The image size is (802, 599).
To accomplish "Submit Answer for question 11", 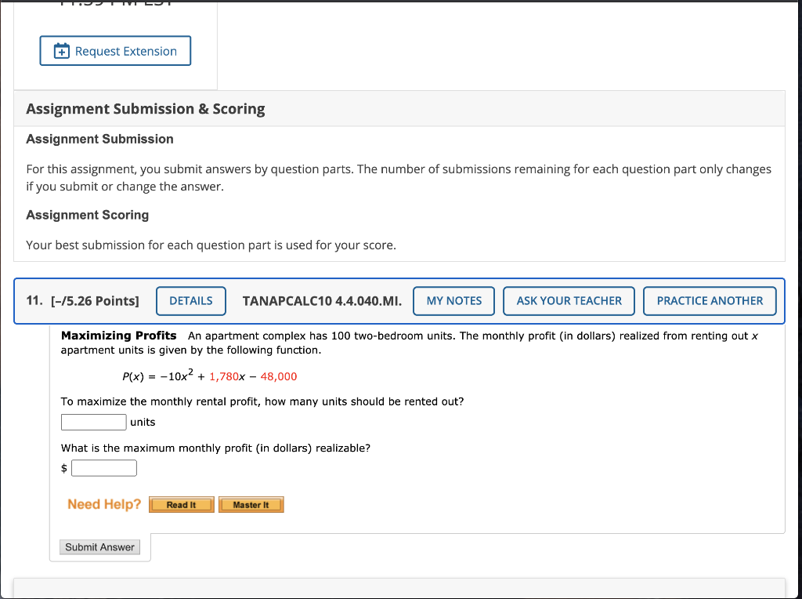I will [x=99, y=546].
